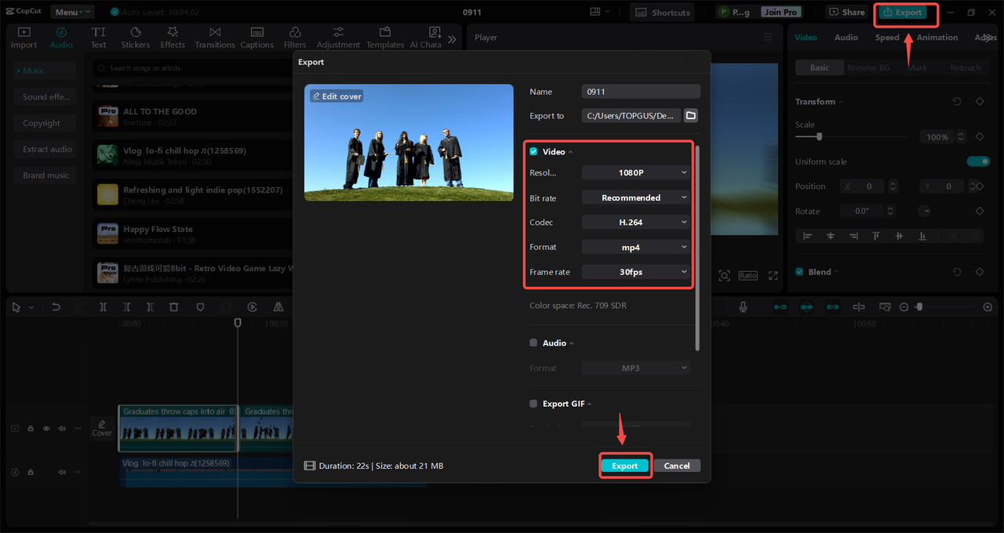Screen dimensions: 1004x533
Task: Cancel the Export dialog
Action: pyautogui.click(x=677, y=466)
